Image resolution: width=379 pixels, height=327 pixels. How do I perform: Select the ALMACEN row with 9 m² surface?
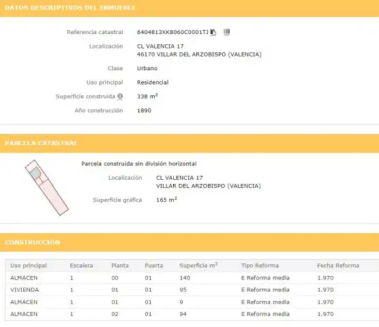pos(192,302)
